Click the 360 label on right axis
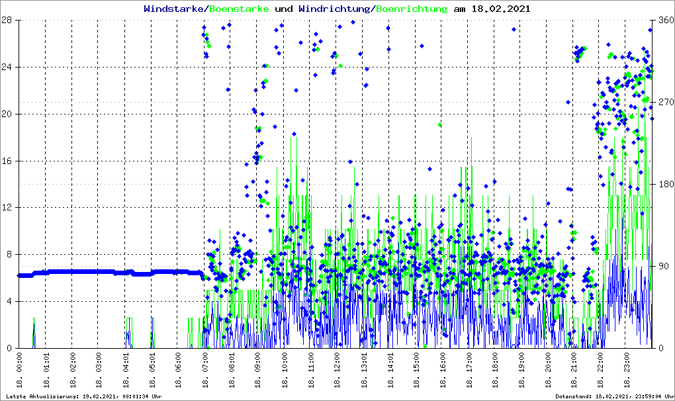The image size is (675, 401). click(664, 21)
